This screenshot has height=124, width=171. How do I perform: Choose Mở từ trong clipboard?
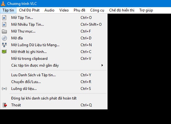click(54, 59)
